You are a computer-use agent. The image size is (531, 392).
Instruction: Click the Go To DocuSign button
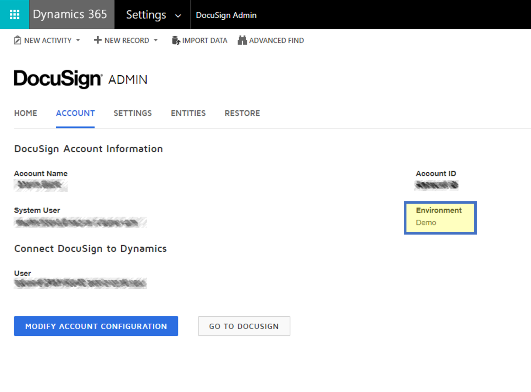244,326
